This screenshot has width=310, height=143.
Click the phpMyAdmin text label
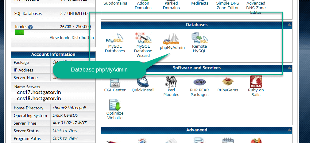tap(172, 48)
